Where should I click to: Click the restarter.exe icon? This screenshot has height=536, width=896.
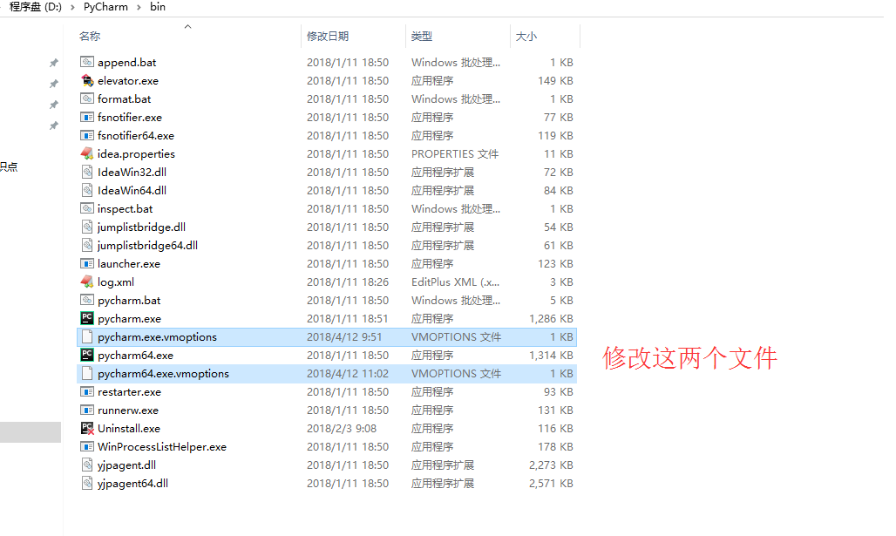(x=87, y=391)
